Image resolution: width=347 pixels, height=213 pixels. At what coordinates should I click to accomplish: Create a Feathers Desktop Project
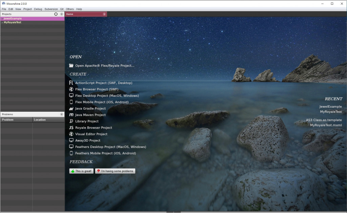[x=111, y=147]
